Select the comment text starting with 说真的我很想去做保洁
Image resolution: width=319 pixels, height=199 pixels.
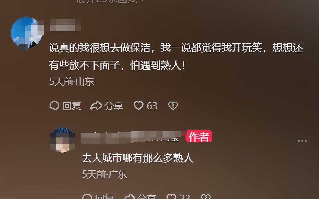pyautogui.click(x=176, y=57)
